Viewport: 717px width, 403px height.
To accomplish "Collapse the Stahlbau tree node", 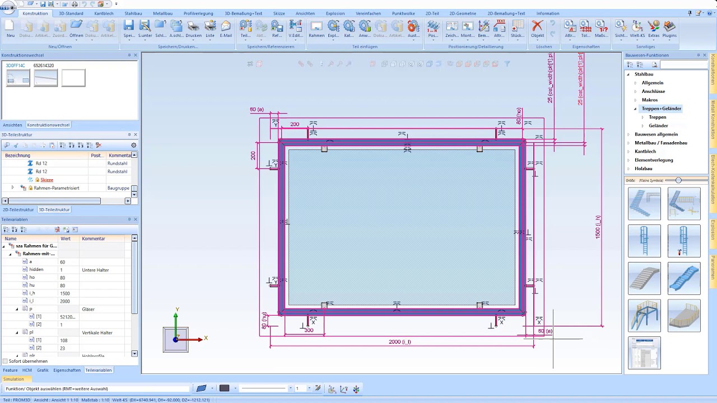I will point(628,74).
